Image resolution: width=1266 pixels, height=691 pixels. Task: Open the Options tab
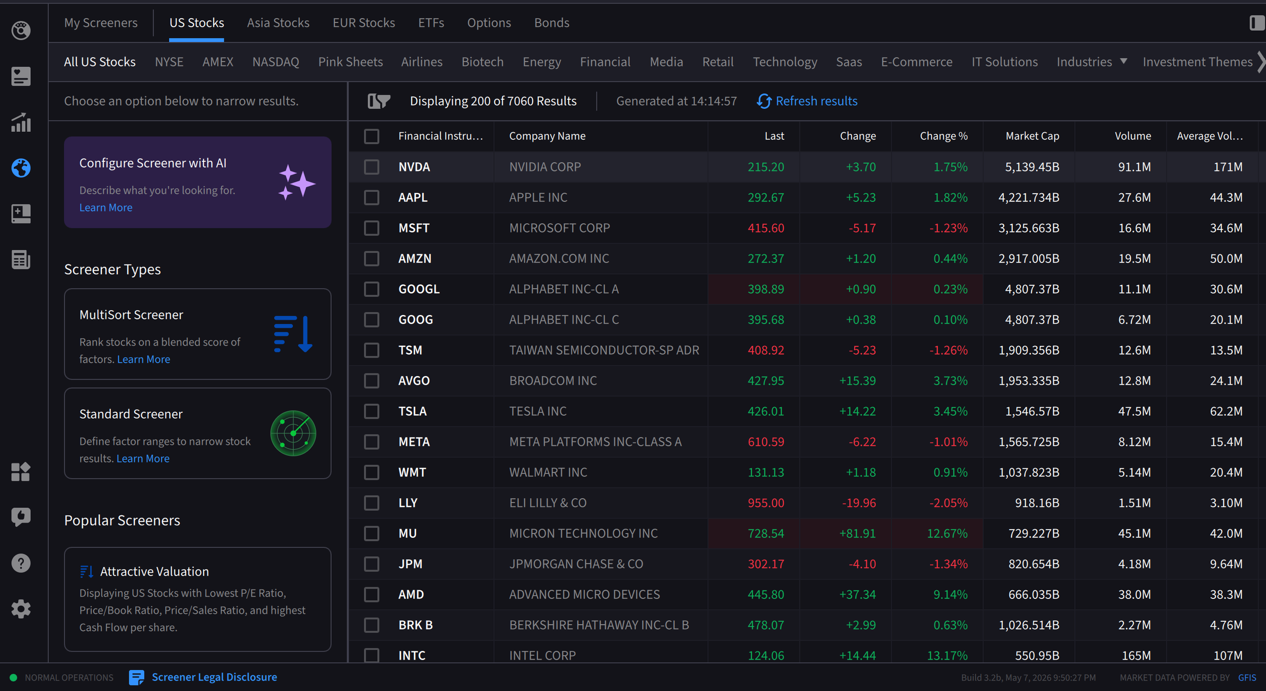point(489,23)
